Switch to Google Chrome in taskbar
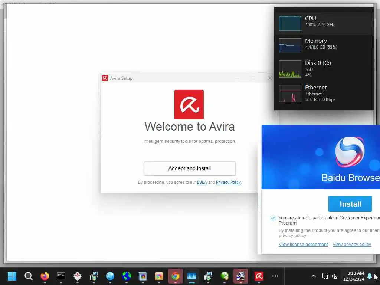 (176, 276)
